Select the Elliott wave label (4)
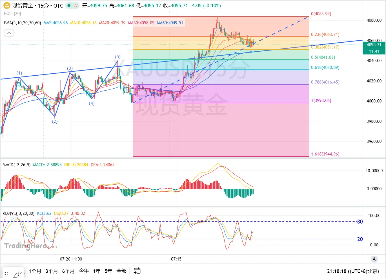Screen dimensions: 386x278 coord(92,103)
